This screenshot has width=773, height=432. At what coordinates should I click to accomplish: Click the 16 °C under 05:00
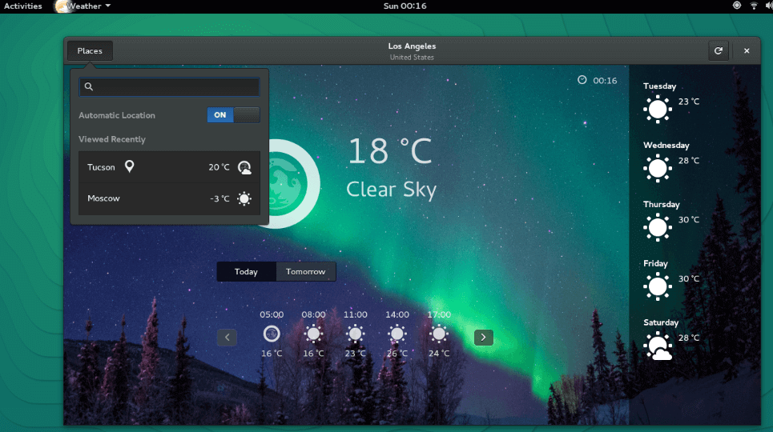[272, 353]
